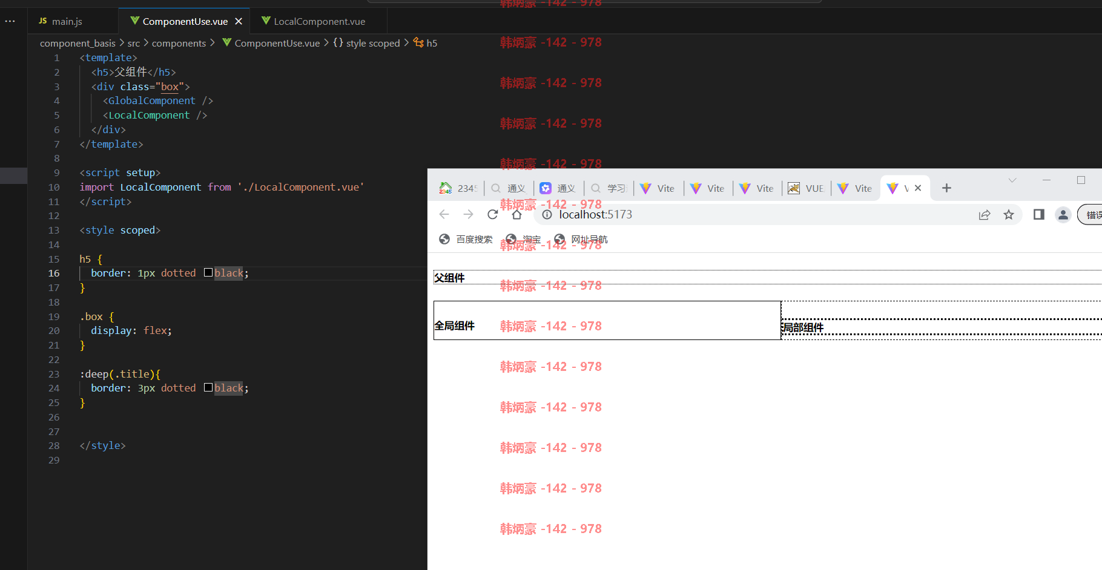
Task: Open the browser profile menu
Action: (1063, 214)
